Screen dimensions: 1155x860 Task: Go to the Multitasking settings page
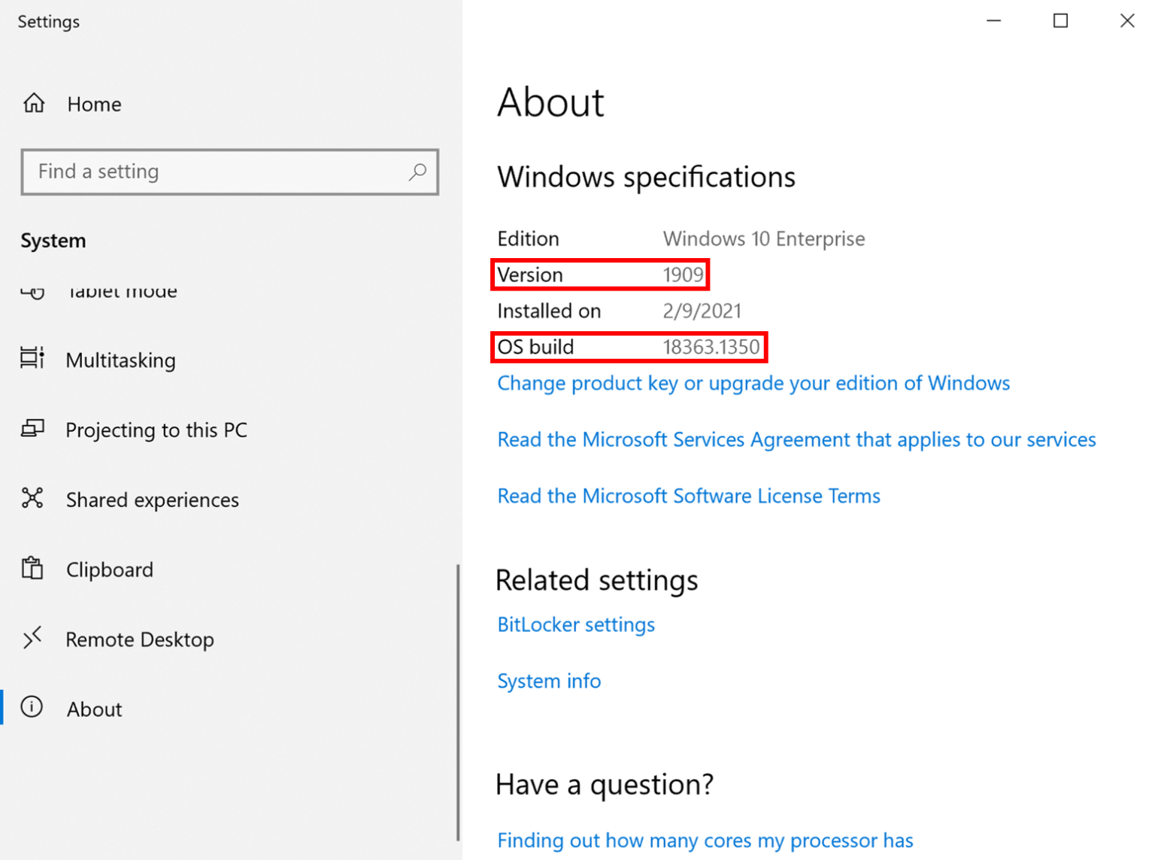(120, 360)
